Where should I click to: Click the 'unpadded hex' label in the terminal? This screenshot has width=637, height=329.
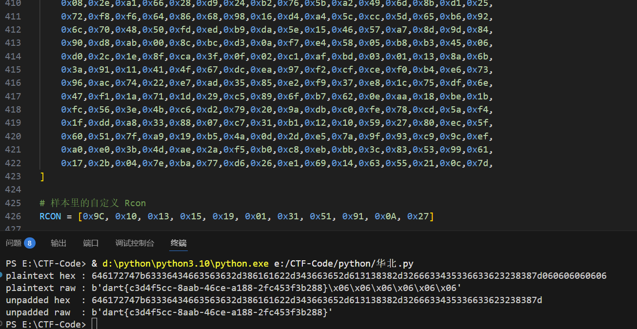point(38,300)
